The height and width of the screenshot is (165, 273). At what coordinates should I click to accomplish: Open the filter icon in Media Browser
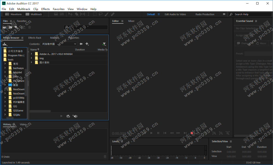click(x=104, y=44)
